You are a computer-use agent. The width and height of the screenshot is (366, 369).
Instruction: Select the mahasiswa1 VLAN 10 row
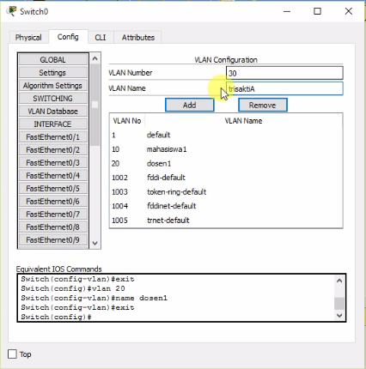(x=226, y=149)
